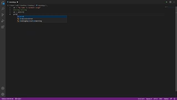
Task: Select the tutorial.py editor tab
Action: (x=12, y=2)
